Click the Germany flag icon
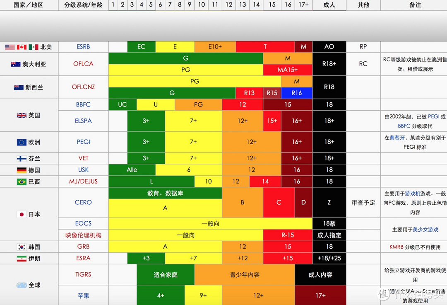The width and height of the screenshot is (447, 305). 22,170
